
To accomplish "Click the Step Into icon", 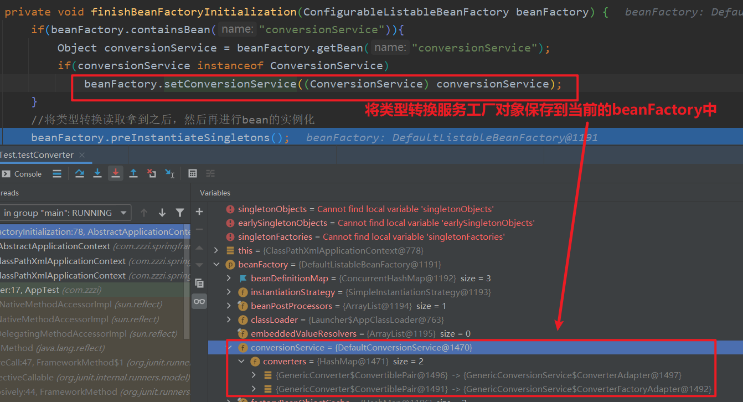I will (x=97, y=173).
